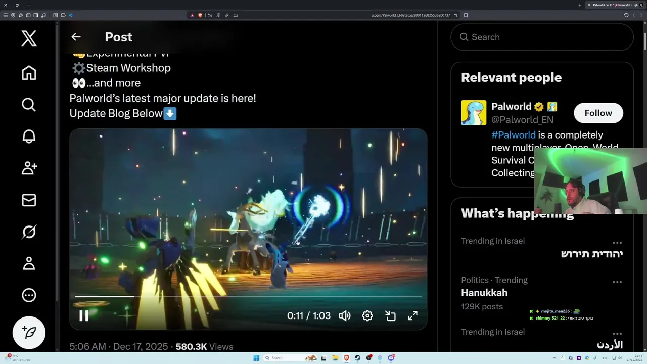Image resolution: width=647 pixels, height=364 pixels.
Task: Open options for the יהודית תירוש trend
Action: click(617, 243)
